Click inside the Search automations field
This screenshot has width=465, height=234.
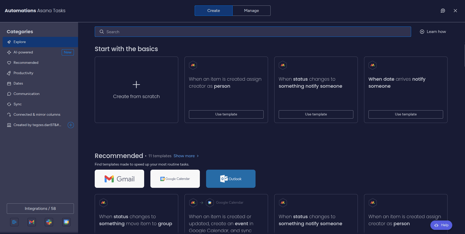click(x=252, y=31)
